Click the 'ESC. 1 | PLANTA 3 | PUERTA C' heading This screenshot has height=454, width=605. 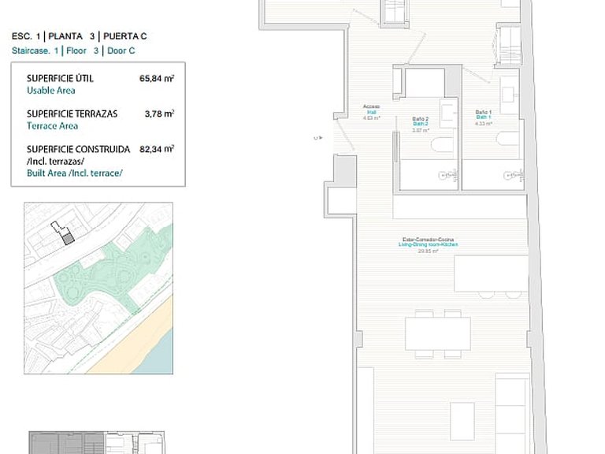[x=79, y=36]
